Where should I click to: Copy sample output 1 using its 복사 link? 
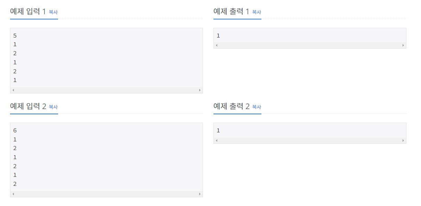pos(257,12)
